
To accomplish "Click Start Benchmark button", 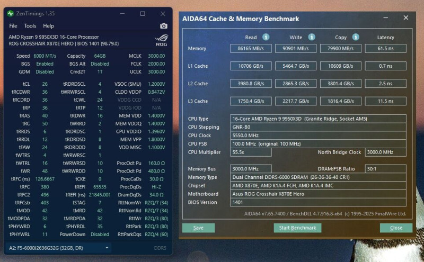I will (x=297, y=228).
